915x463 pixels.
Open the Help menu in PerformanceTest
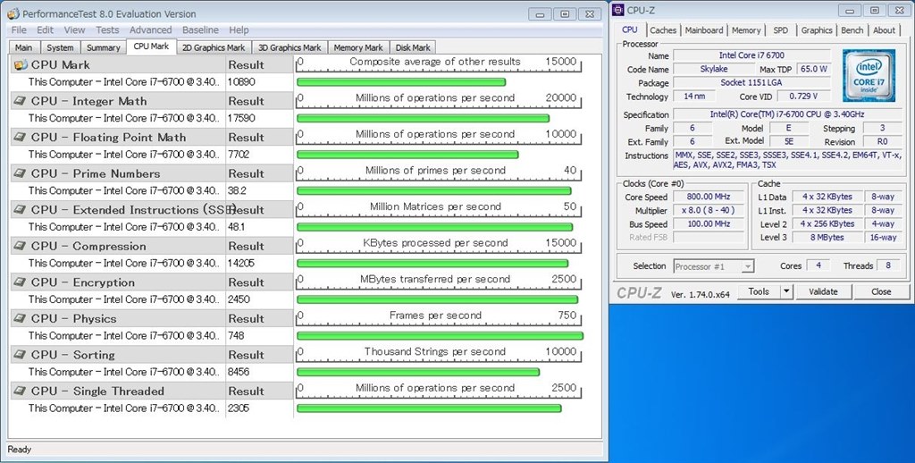click(239, 29)
